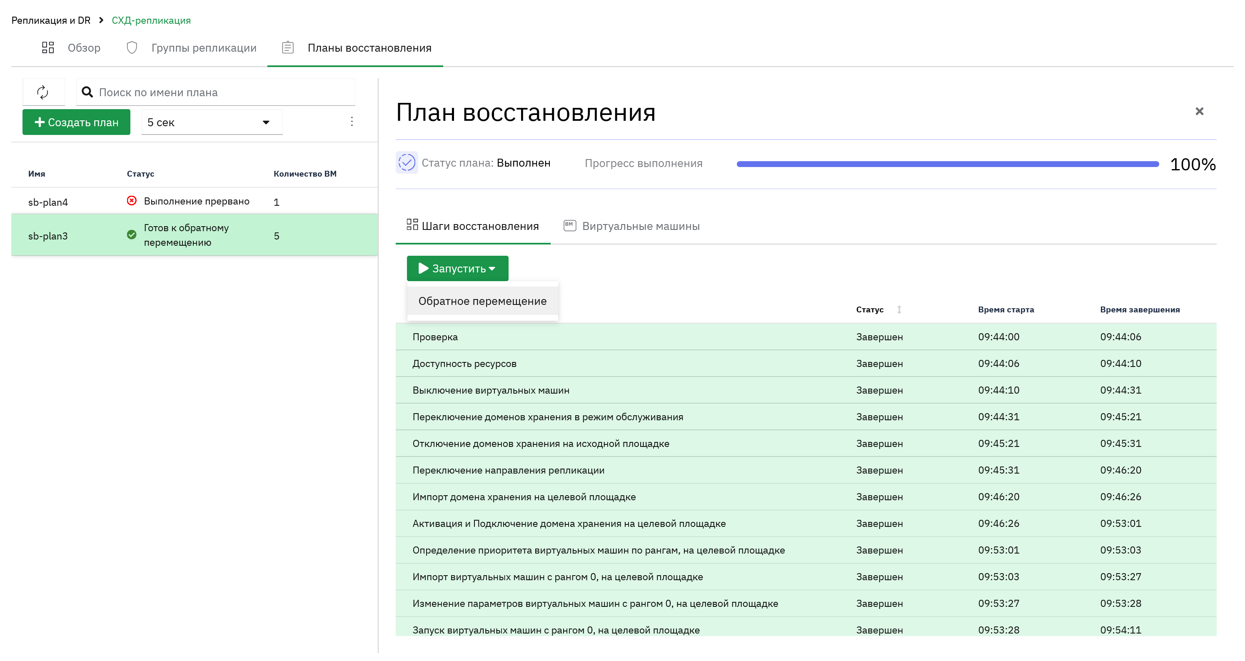Click the plan status checkmark icon
The image size is (1245, 661).
click(407, 163)
